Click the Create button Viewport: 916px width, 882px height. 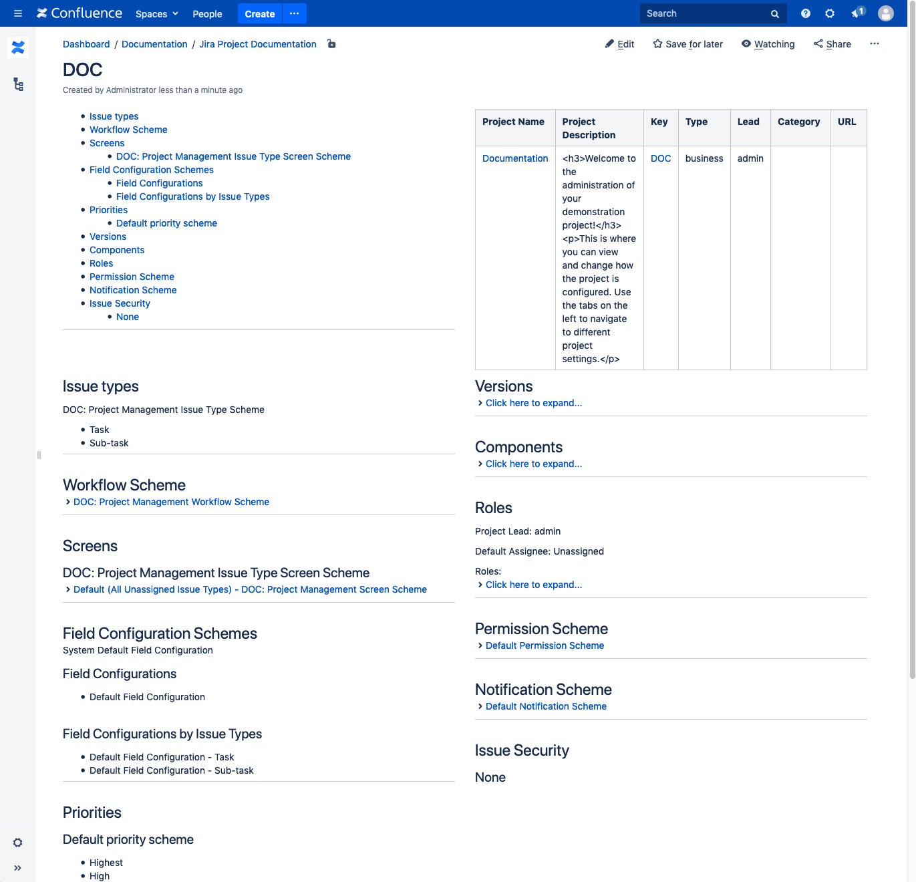pos(260,13)
